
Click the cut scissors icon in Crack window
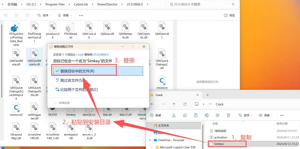coord(174,115)
